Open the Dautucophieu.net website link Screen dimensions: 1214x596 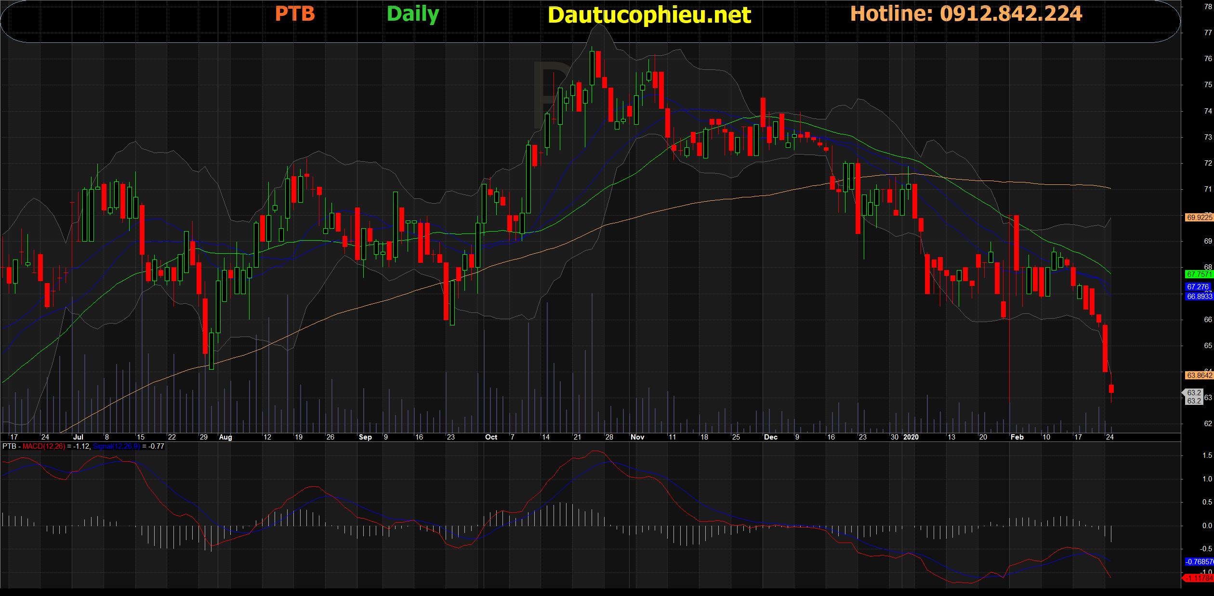(649, 15)
